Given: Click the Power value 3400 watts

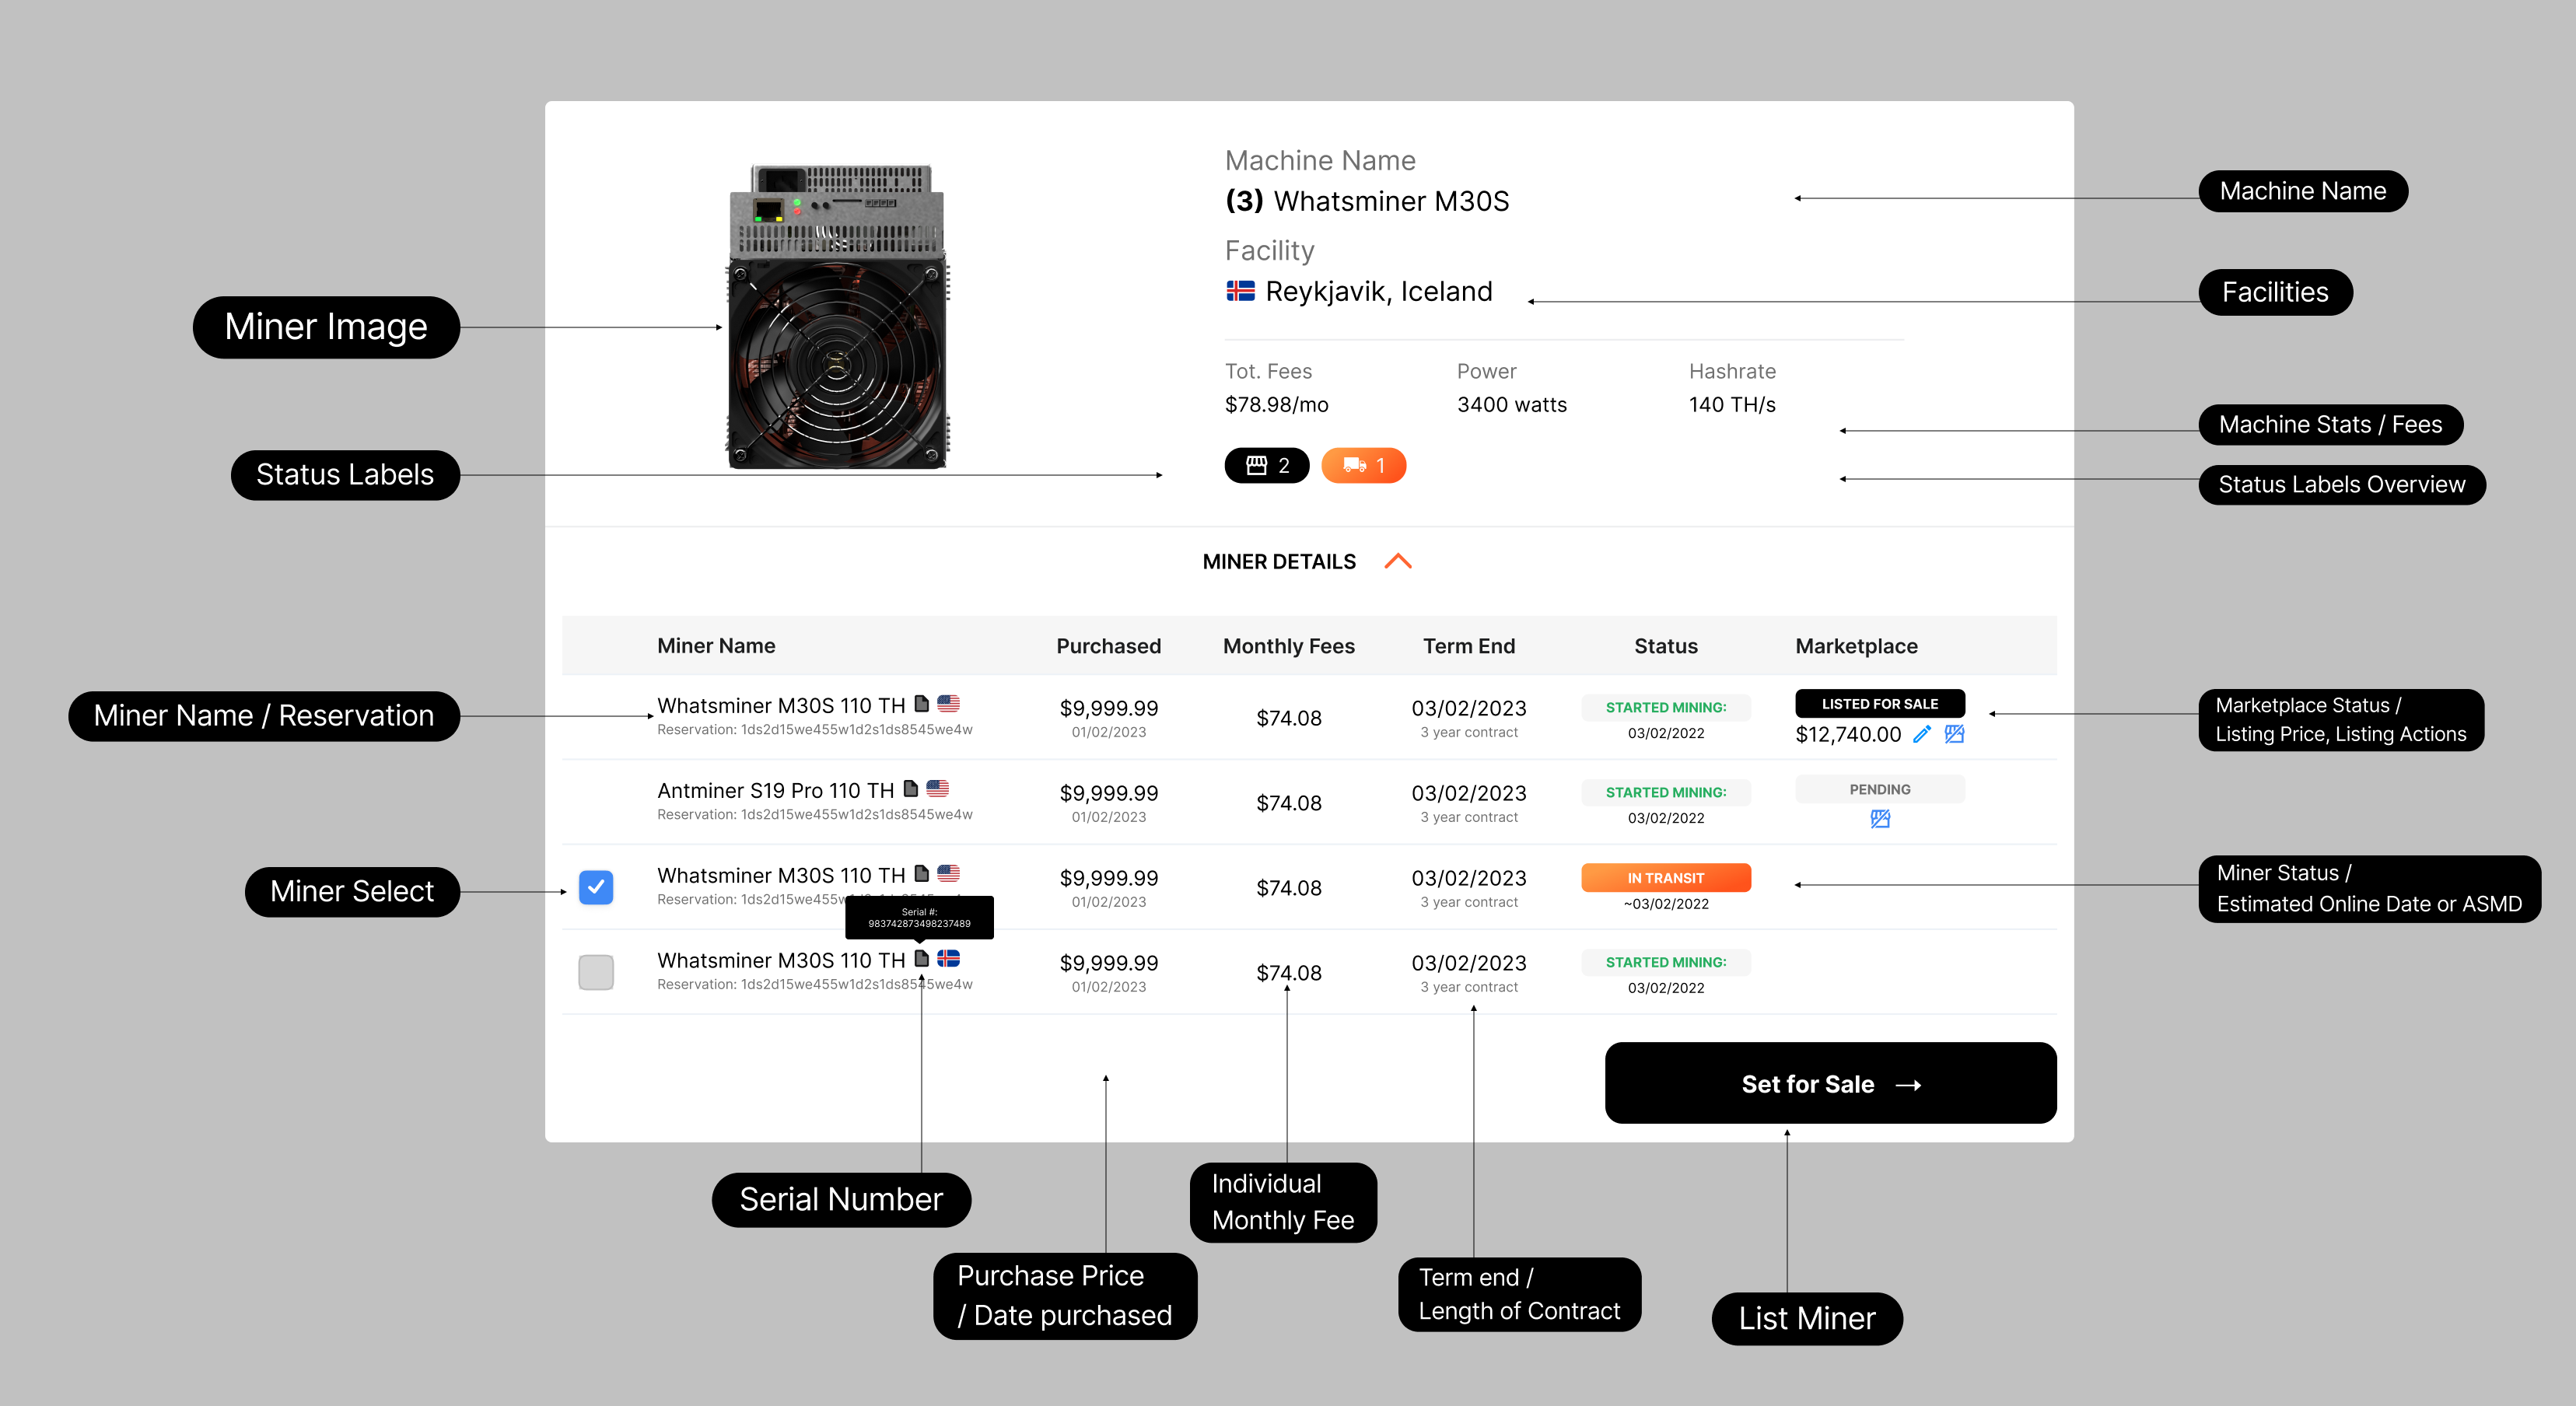Looking at the screenshot, I should click(x=1512, y=404).
